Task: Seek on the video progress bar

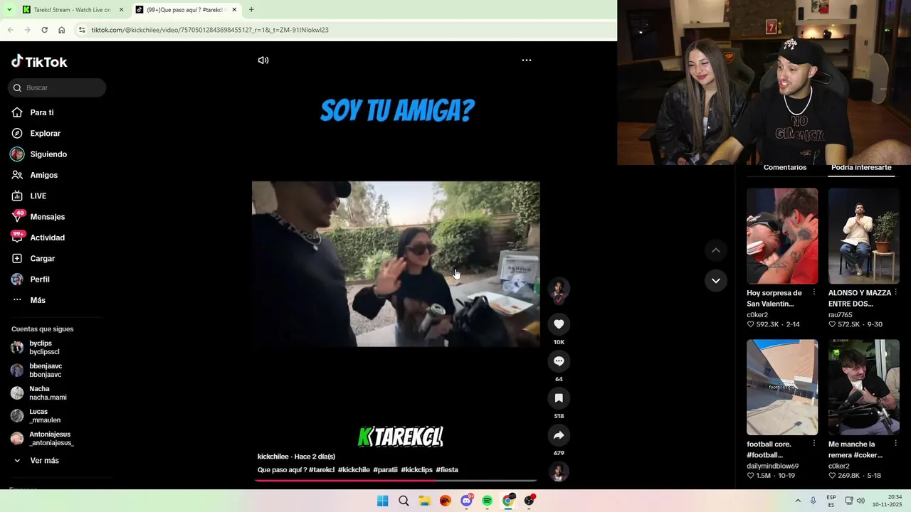Action: (x=396, y=481)
